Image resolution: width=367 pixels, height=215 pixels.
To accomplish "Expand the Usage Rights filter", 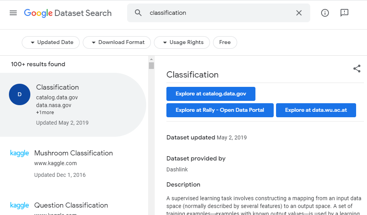I will (x=182, y=42).
